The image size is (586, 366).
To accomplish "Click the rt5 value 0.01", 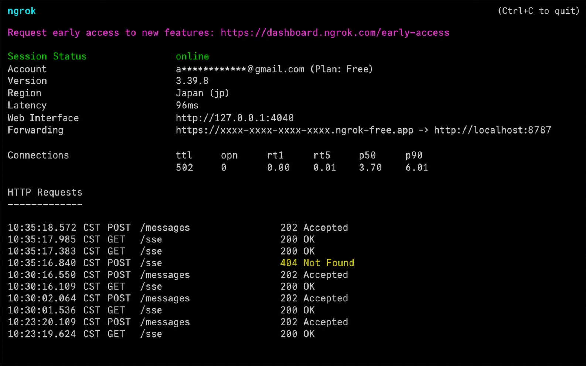I will pyautogui.click(x=325, y=168).
